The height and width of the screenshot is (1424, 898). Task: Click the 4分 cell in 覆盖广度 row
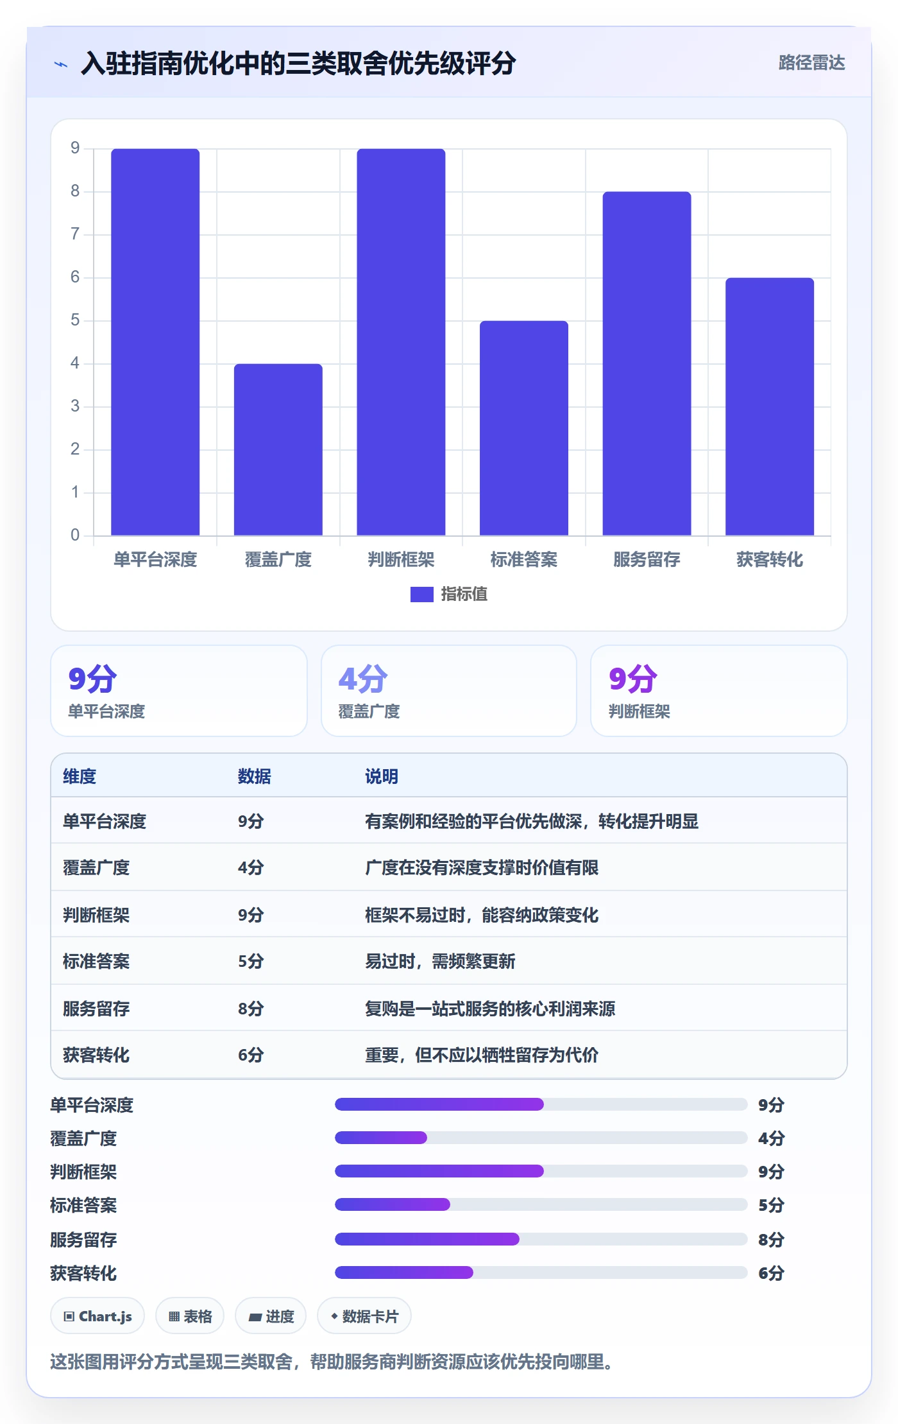[x=251, y=867]
